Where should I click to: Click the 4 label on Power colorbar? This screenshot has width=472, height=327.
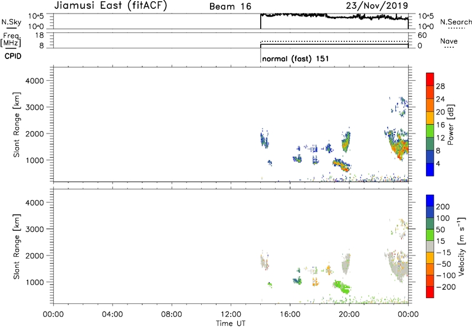tap(438, 163)
